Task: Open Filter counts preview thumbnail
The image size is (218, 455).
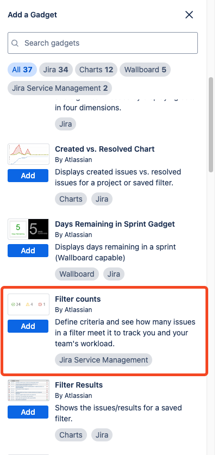Action: (x=28, y=304)
